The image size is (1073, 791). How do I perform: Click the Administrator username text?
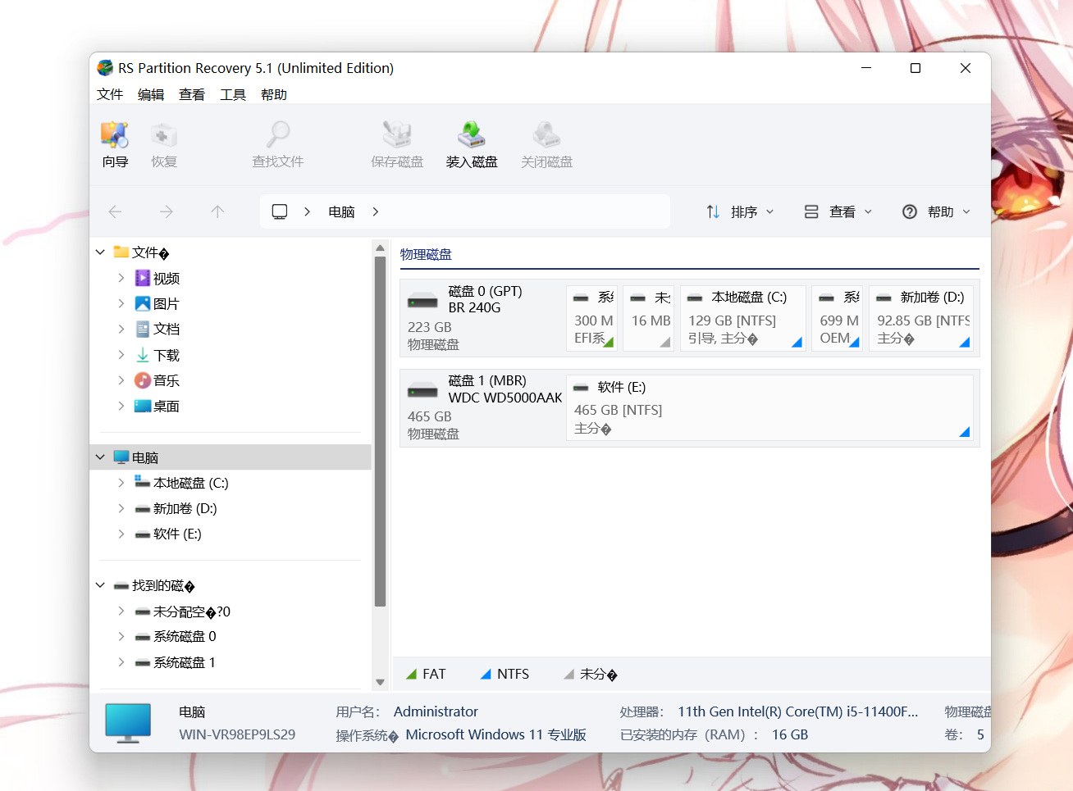coord(436,712)
